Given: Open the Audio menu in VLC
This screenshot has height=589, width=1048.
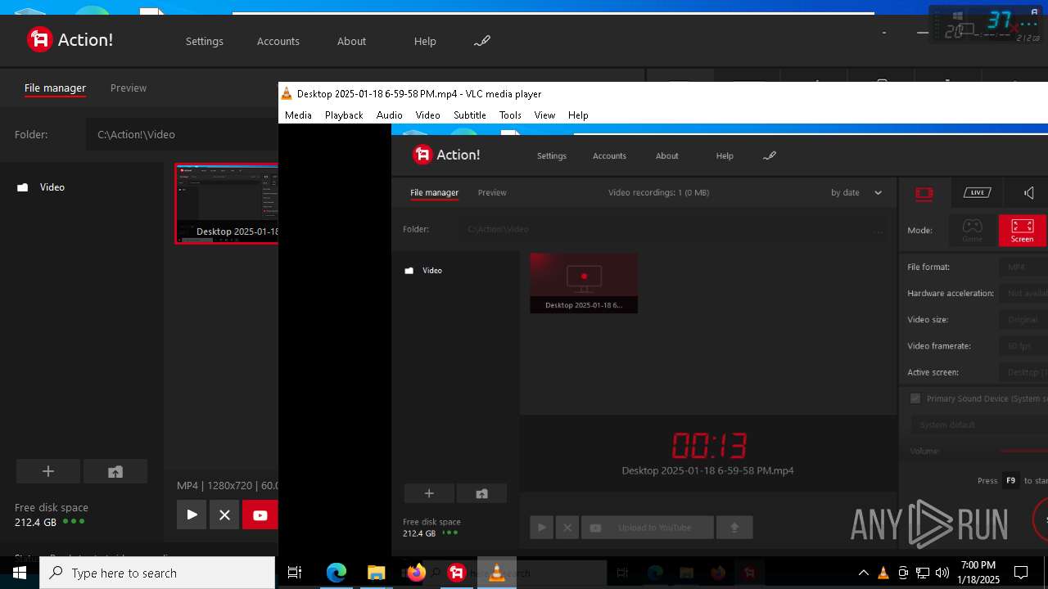Looking at the screenshot, I should click(389, 115).
